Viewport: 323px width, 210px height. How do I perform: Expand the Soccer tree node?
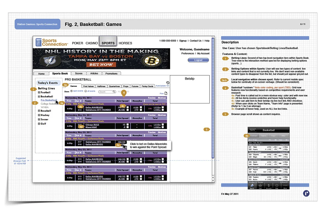point(39,119)
